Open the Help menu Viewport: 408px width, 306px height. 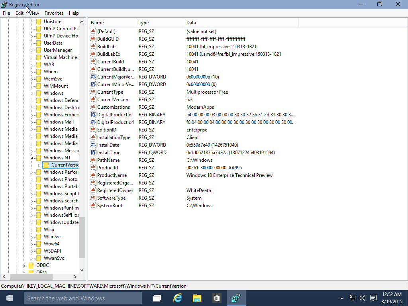tap(74, 13)
